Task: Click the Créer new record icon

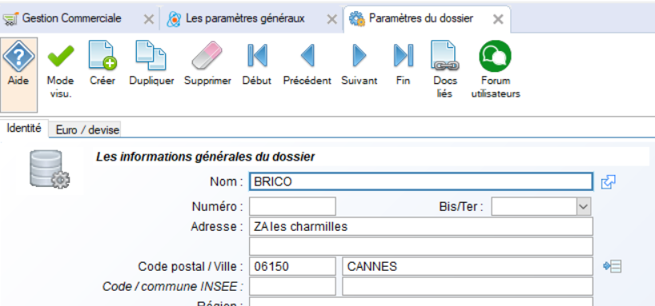Action: click(x=102, y=63)
